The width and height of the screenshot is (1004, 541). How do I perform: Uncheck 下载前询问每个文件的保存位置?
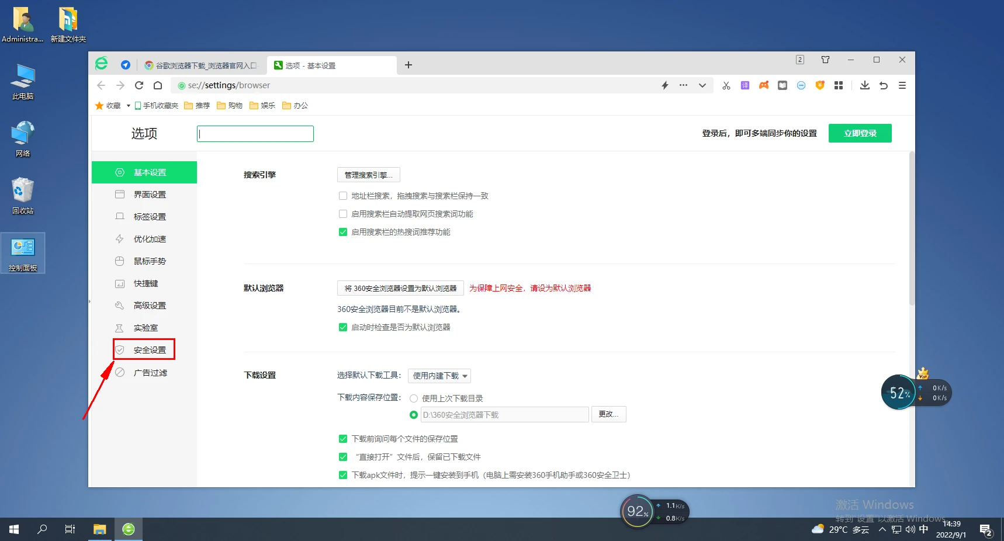coord(343,439)
